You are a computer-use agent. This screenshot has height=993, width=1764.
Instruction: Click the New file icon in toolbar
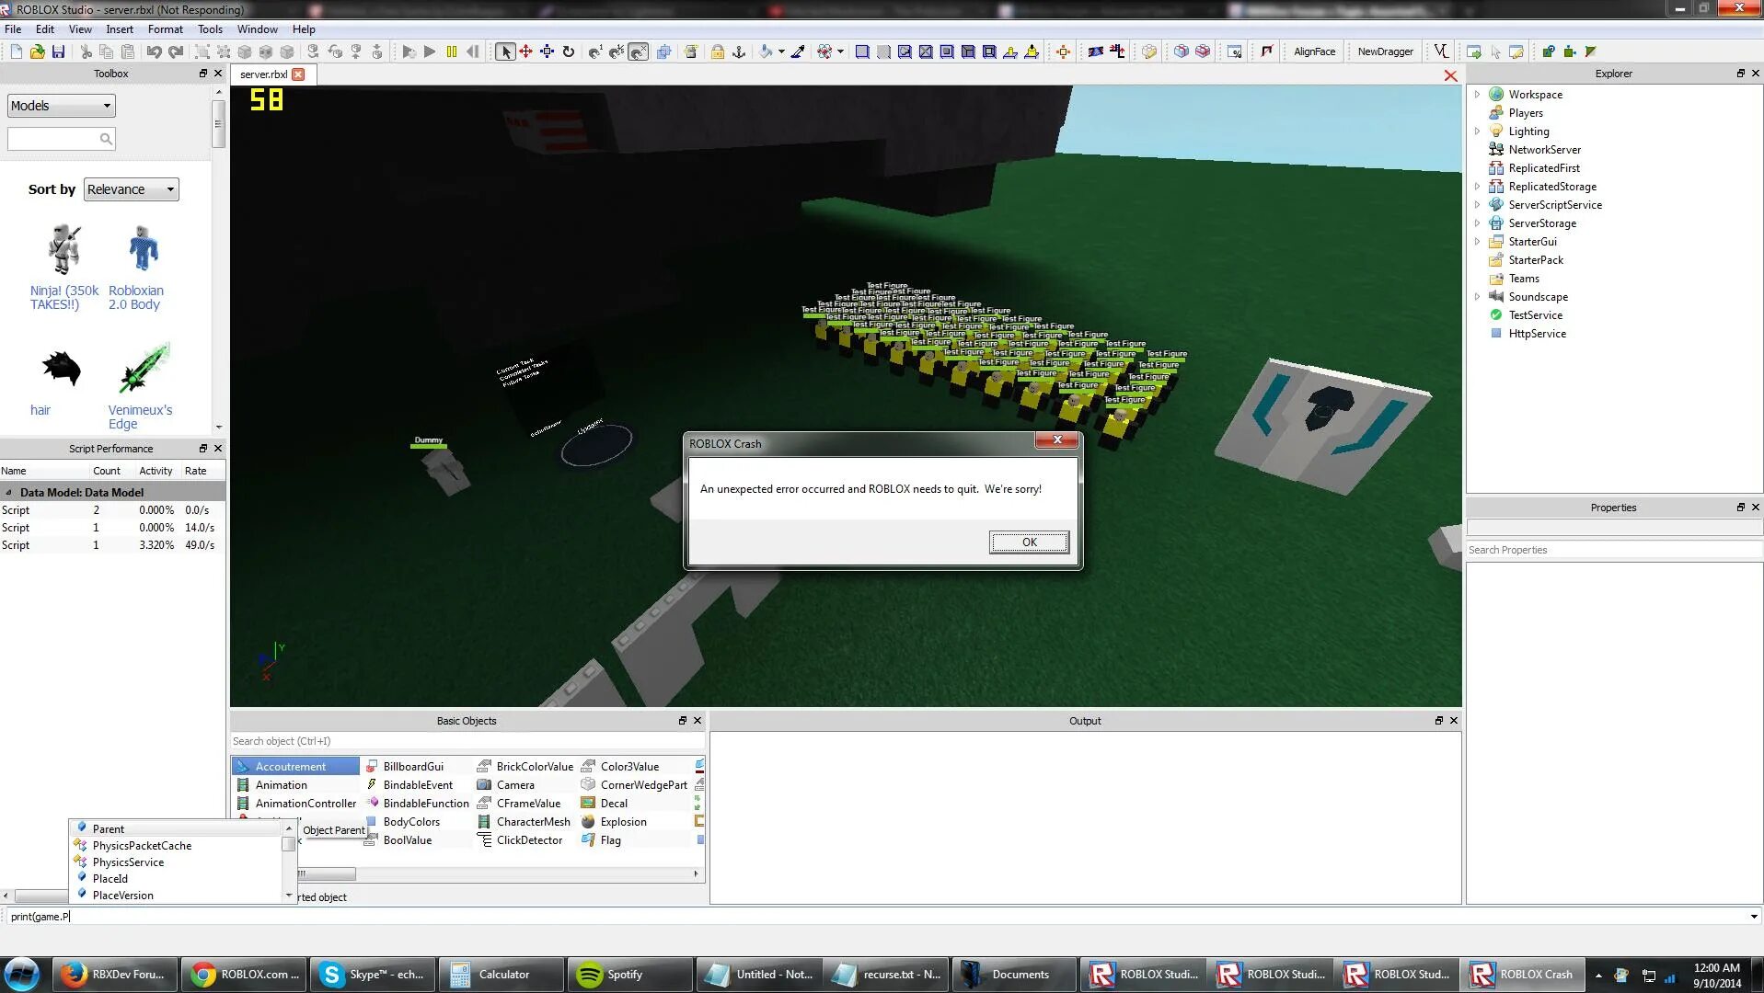[x=16, y=51]
